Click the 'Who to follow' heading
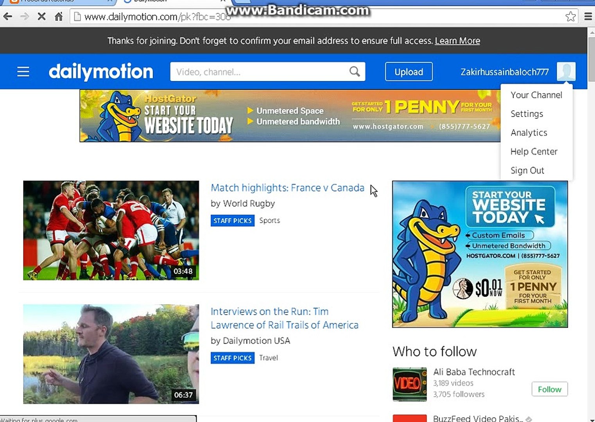The image size is (595, 422). pyautogui.click(x=434, y=352)
